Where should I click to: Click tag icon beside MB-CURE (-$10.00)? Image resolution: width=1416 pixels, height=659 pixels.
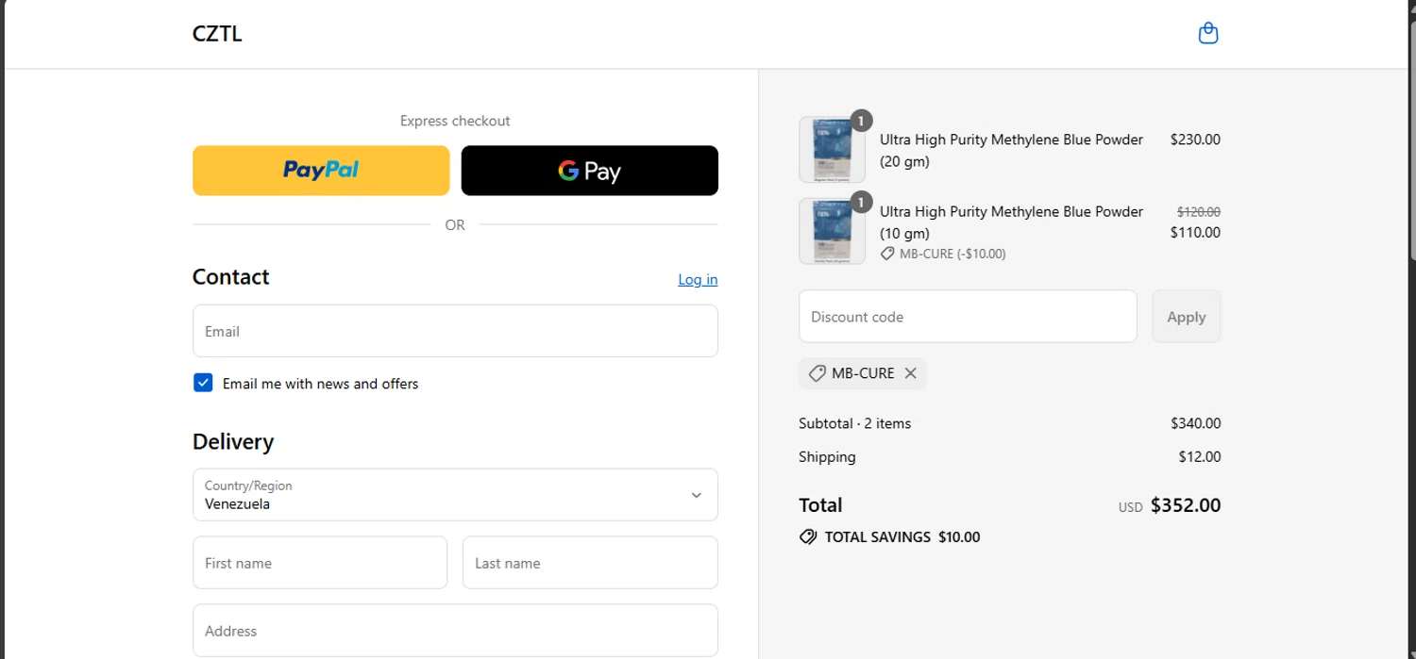(x=887, y=254)
